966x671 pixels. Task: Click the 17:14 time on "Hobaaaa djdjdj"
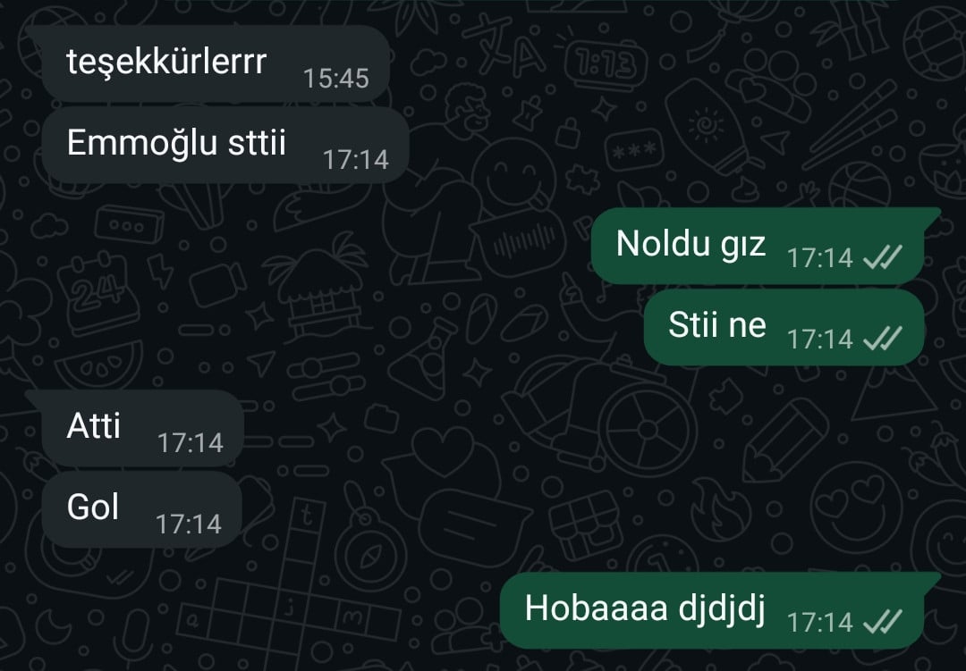(x=820, y=622)
